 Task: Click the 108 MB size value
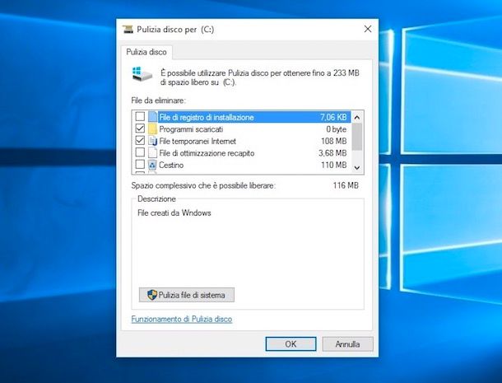point(333,141)
